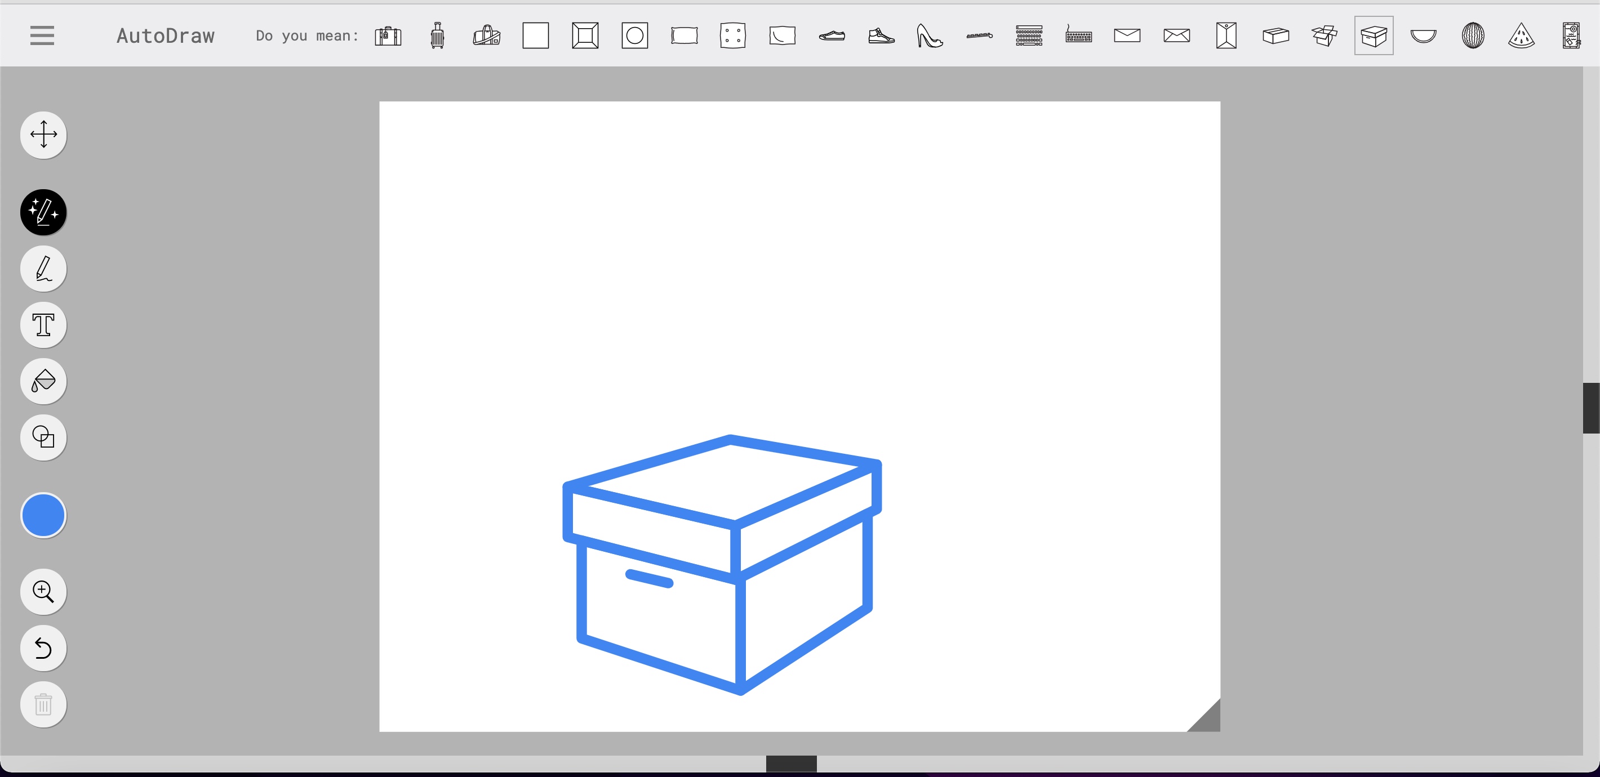Click the vertical scrollbar thumb
The height and width of the screenshot is (777, 1600).
(1590, 408)
